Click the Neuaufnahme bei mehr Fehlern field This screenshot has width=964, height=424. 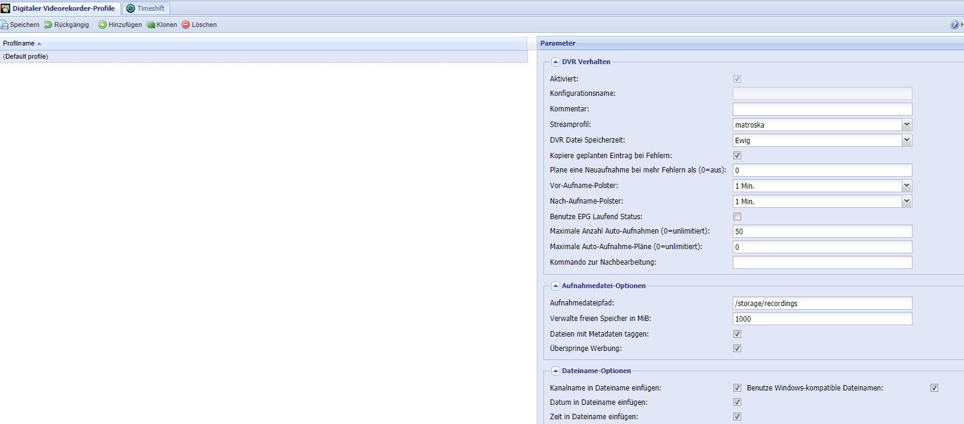click(822, 170)
